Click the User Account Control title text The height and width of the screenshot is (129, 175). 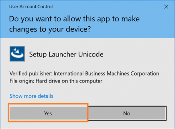click(31, 7)
